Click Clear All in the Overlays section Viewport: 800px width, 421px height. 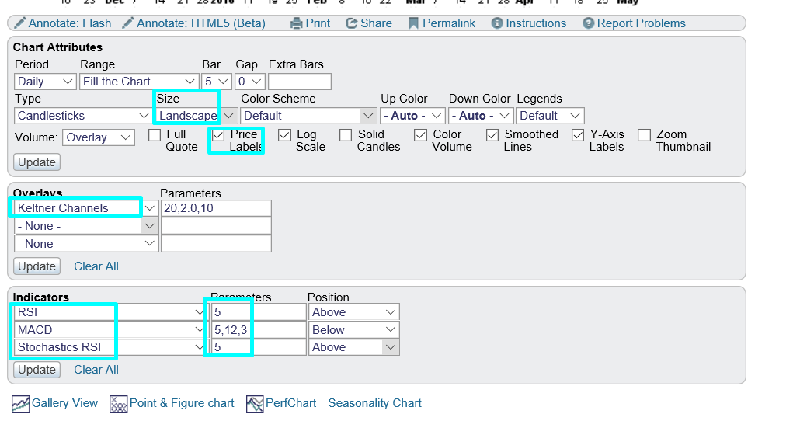click(96, 266)
